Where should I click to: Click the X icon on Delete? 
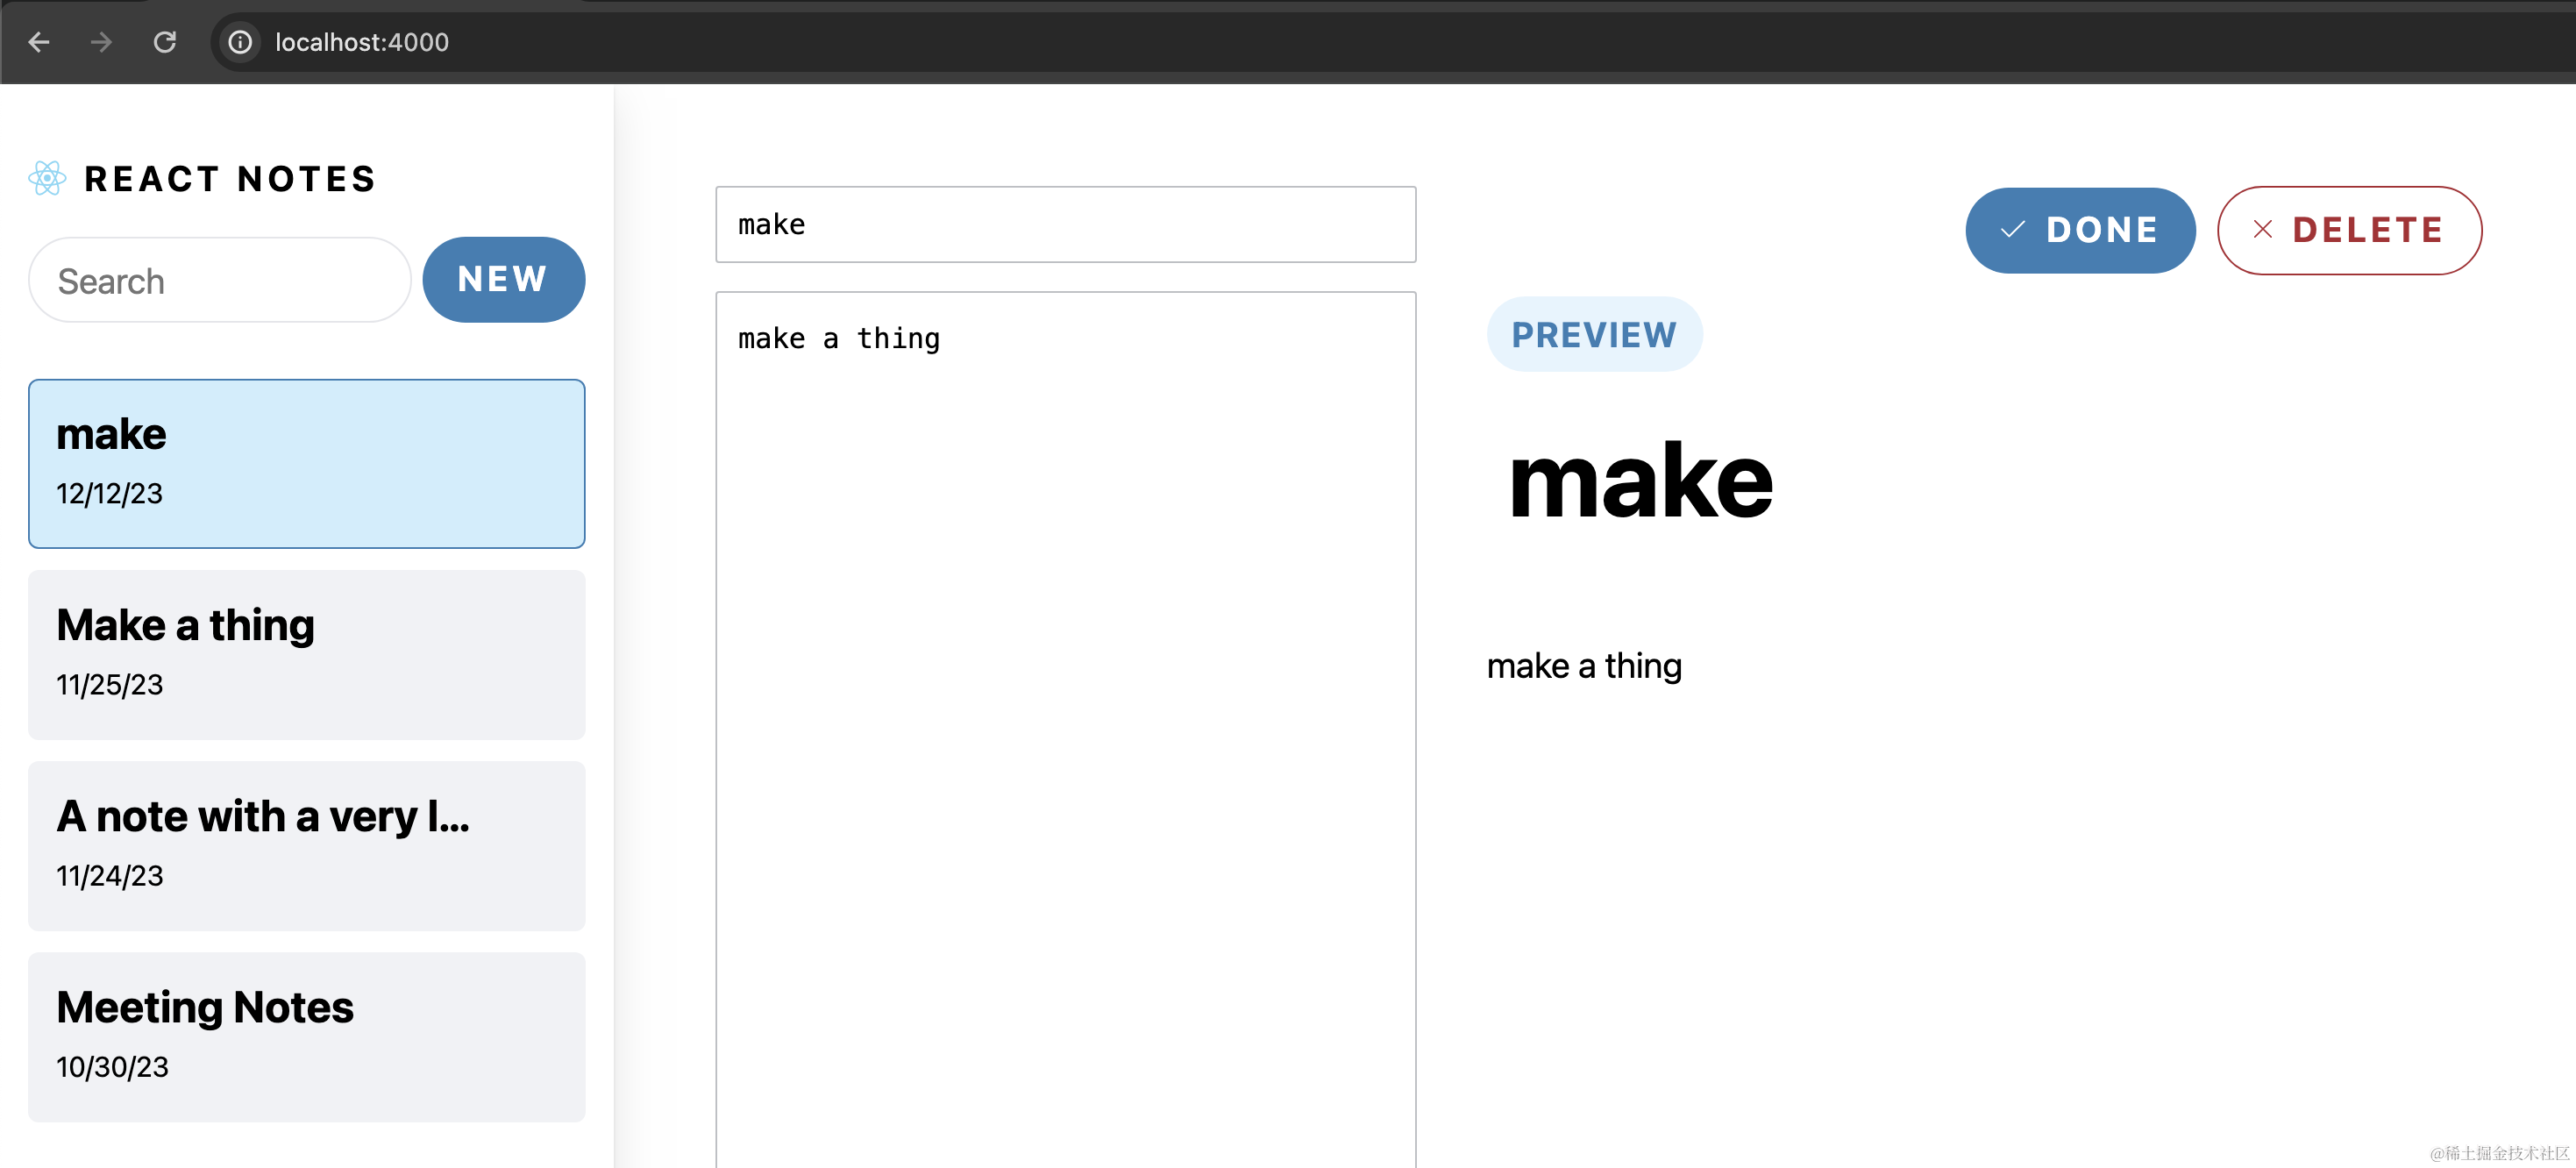[x=2263, y=230]
